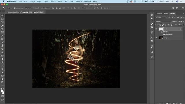The image size is (185, 104).
Task: Select the Gradient tool
Action: (3, 55)
